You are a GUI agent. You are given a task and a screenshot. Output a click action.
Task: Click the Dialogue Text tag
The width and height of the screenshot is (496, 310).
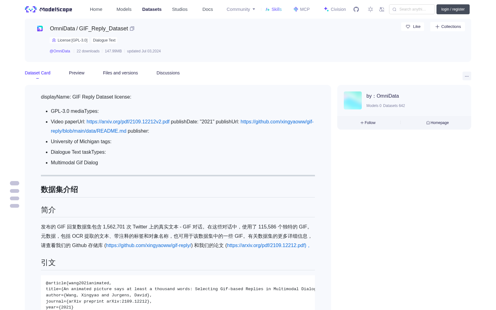tap(104, 40)
